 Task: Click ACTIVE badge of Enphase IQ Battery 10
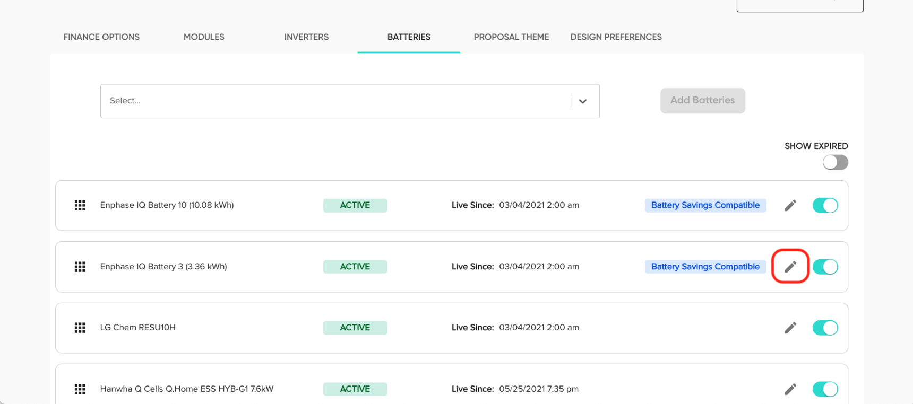pyautogui.click(x=355, y=205)
